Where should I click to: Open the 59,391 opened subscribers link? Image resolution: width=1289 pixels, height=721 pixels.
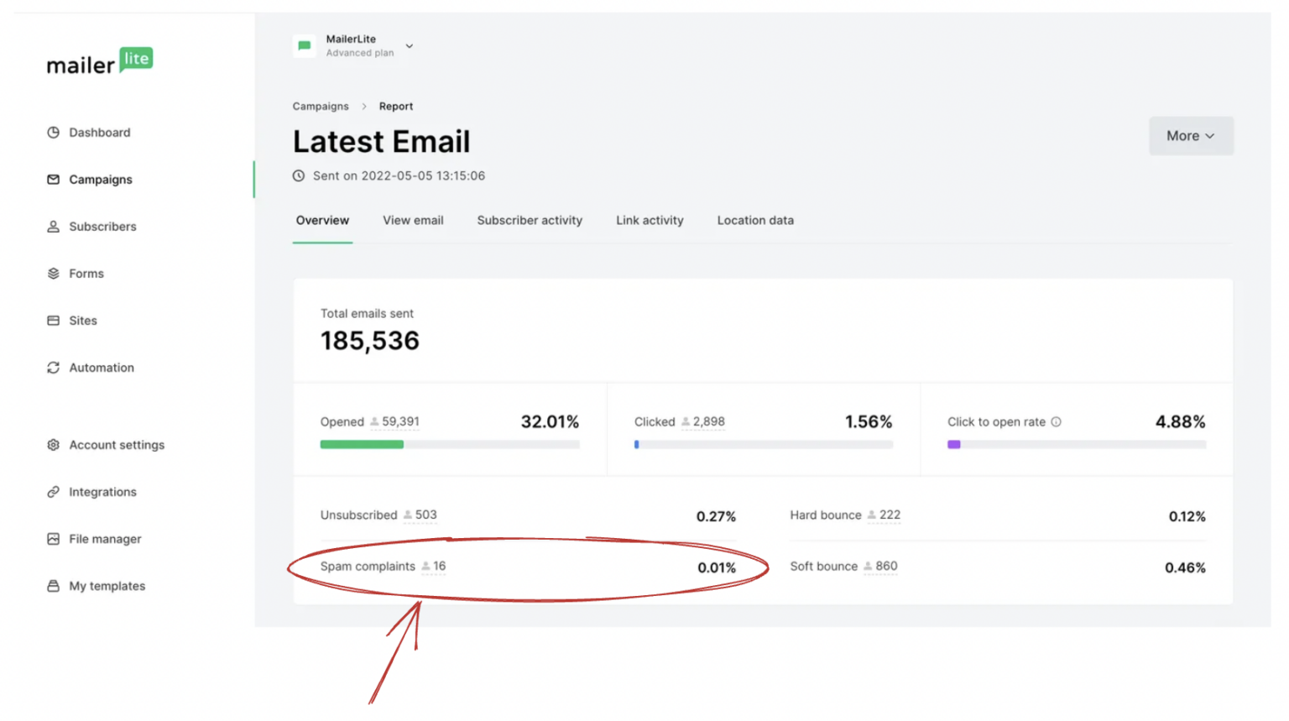pyautogui.click(x=394, y=421)
